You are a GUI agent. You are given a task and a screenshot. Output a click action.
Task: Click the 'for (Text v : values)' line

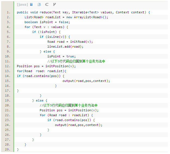click(46, 27)
